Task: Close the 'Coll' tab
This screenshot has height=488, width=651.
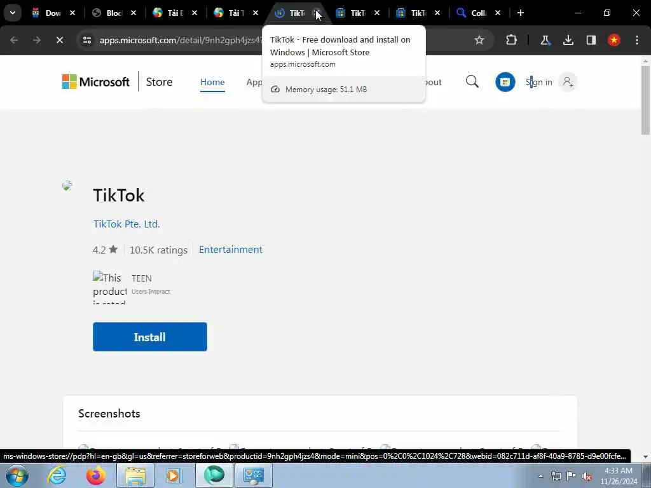Action: click(x=498, y=13)
